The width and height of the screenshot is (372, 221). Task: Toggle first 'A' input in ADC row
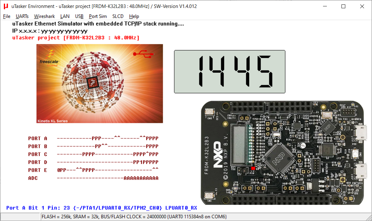125,178
